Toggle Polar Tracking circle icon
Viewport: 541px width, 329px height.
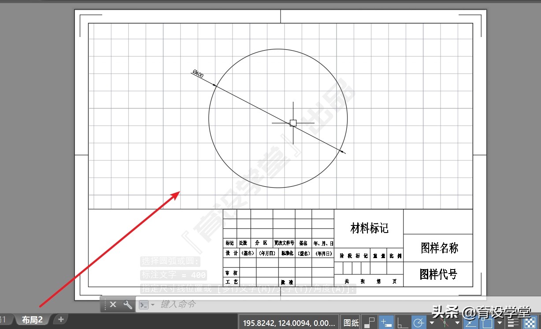point(419,322)
